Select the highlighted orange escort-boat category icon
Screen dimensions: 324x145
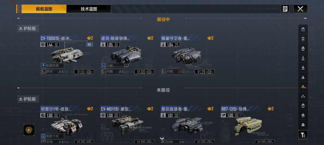(303, 87)
